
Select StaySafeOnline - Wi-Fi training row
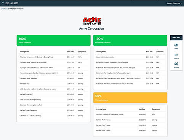pyautogui.click(x=54, y=94)
